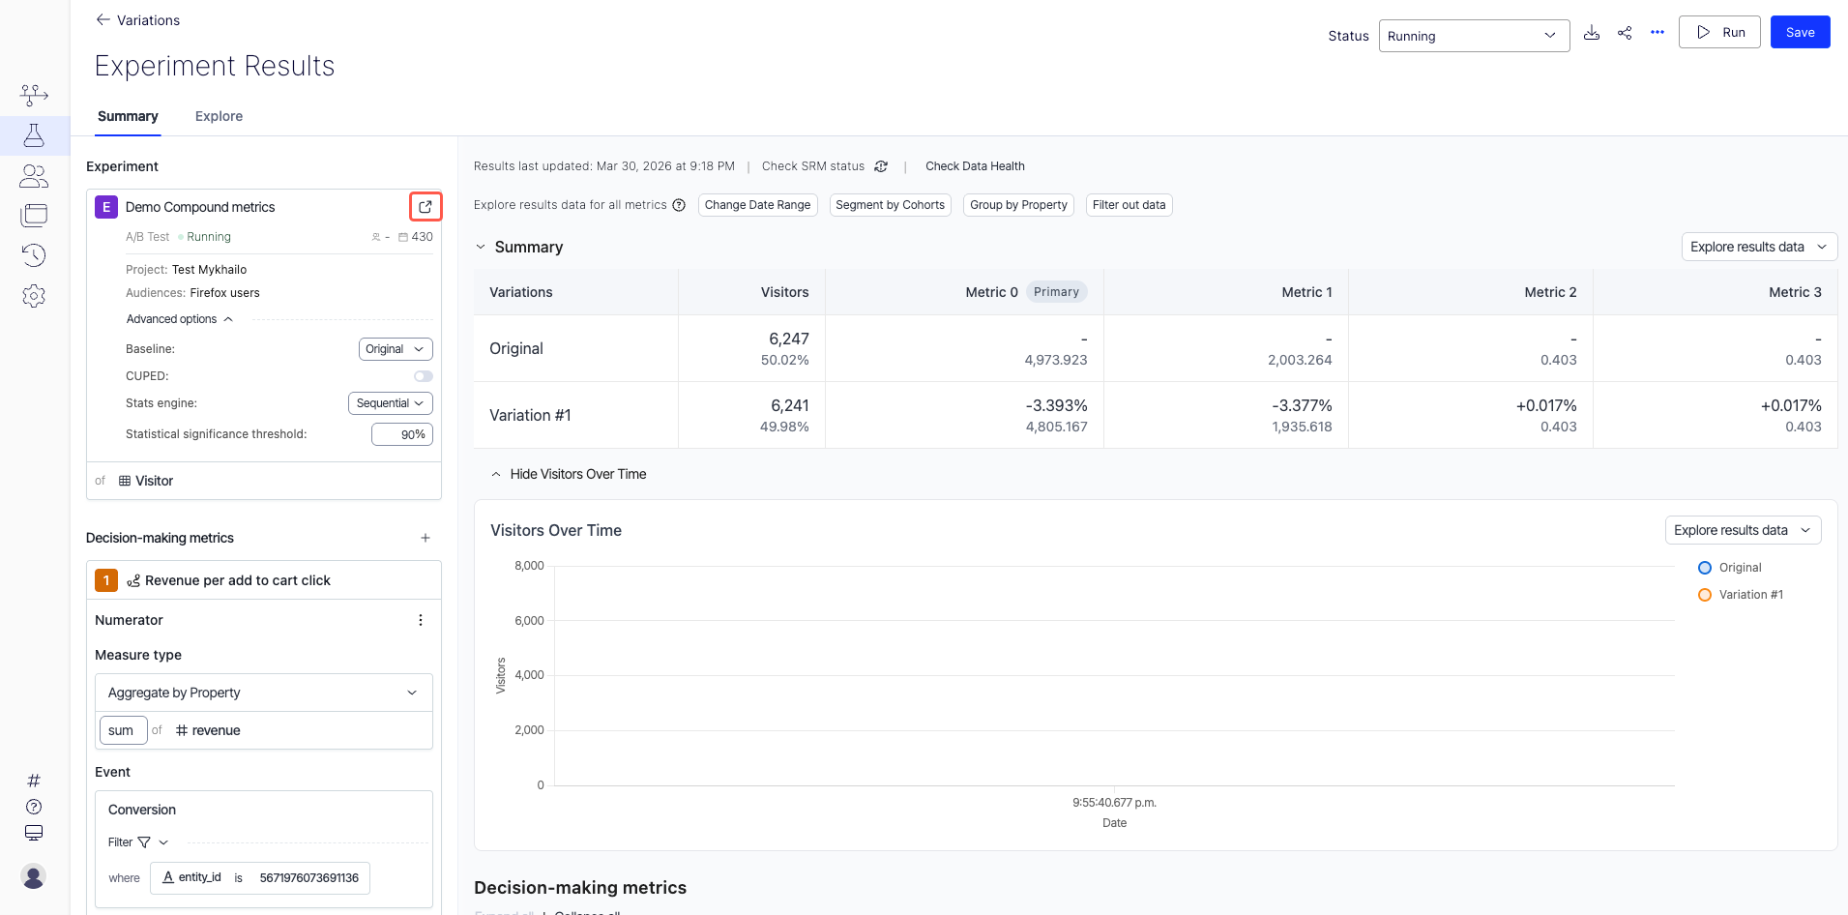The height and width of the screenshot is (915, 1848).
Task: Collapse the Hide Visitors Over Time section
Action: [x=569, y=474]
